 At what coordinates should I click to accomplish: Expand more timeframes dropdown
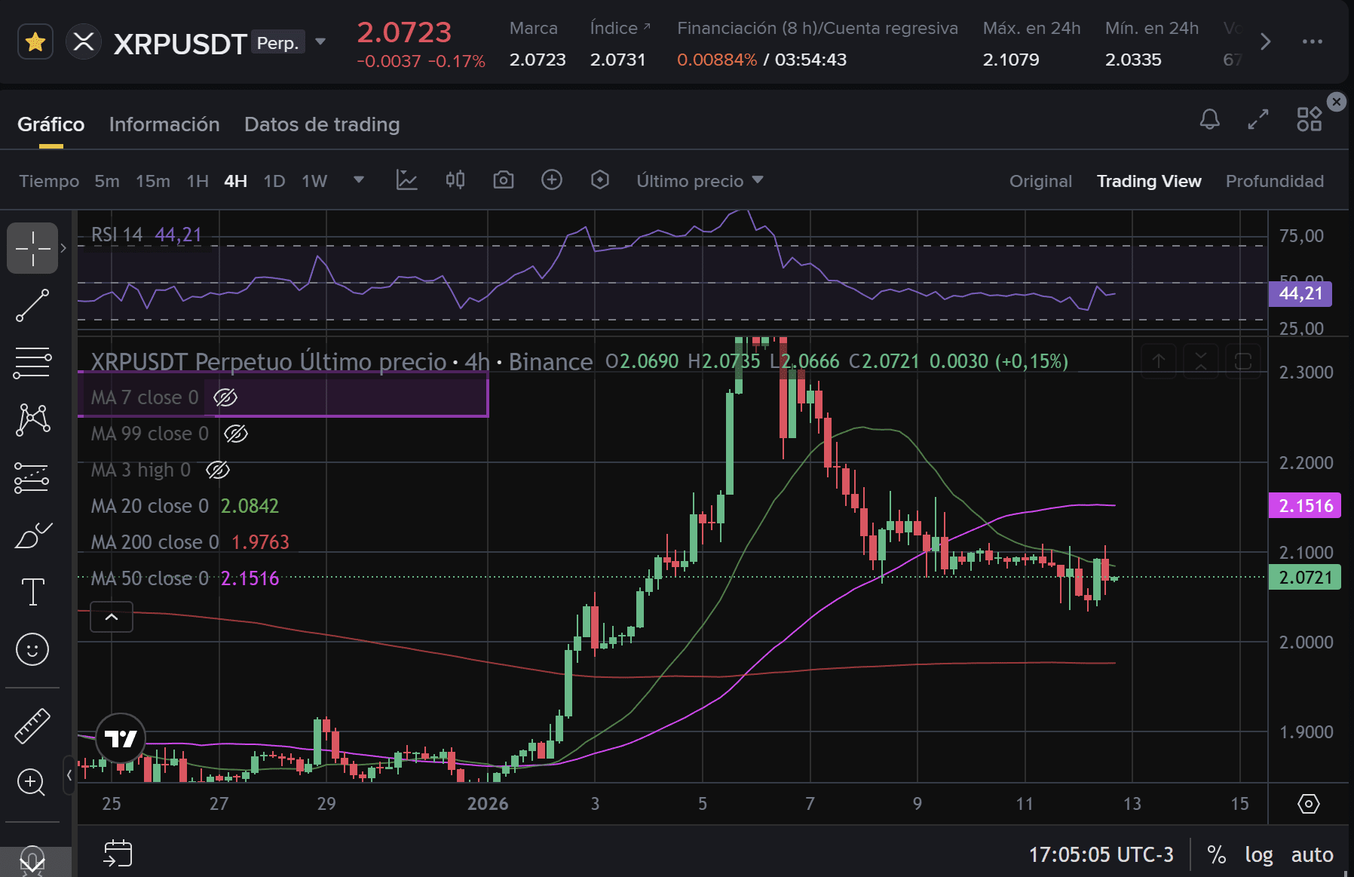(x=359, y=180)
